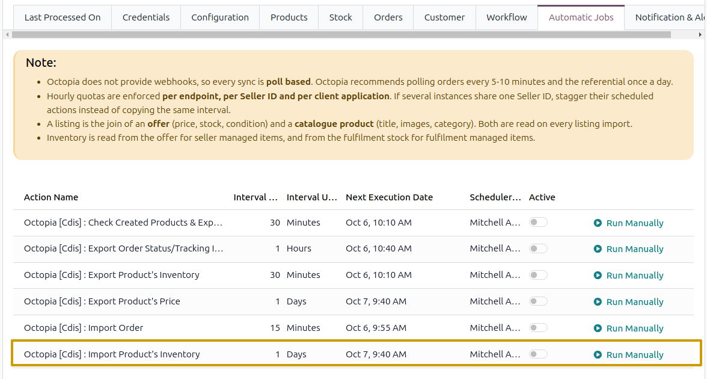Activate Import Product's Inventory job toggle
The image size is (707, 379).
coord(538,354)
